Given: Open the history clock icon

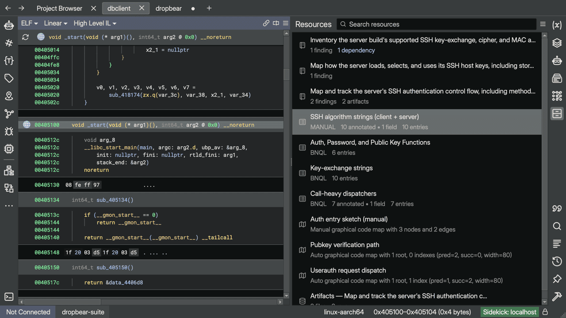Looking at the screenshot, I should pyautogui.click(x=557, y=261).
